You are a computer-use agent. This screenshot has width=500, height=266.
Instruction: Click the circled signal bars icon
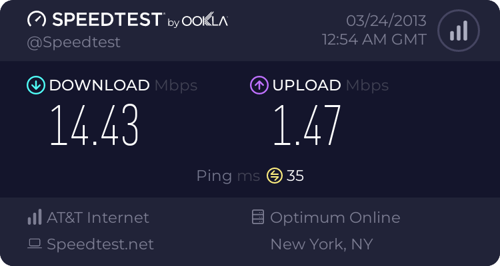pos(459,31)
